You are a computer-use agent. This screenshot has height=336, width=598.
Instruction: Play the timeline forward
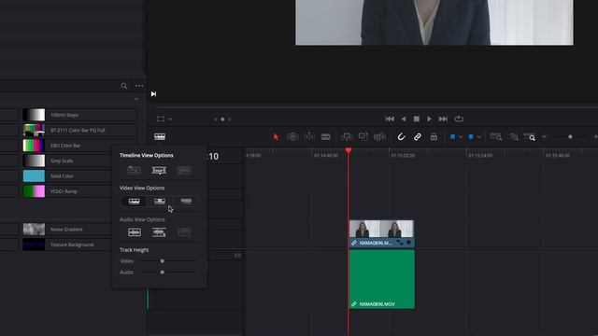(430, 119)
